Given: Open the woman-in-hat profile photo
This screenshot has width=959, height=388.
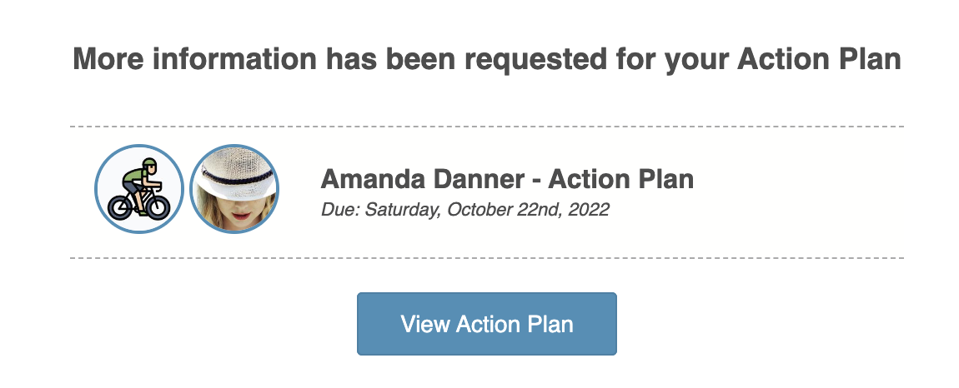Looking at the screenshot, I should [234, 189].
